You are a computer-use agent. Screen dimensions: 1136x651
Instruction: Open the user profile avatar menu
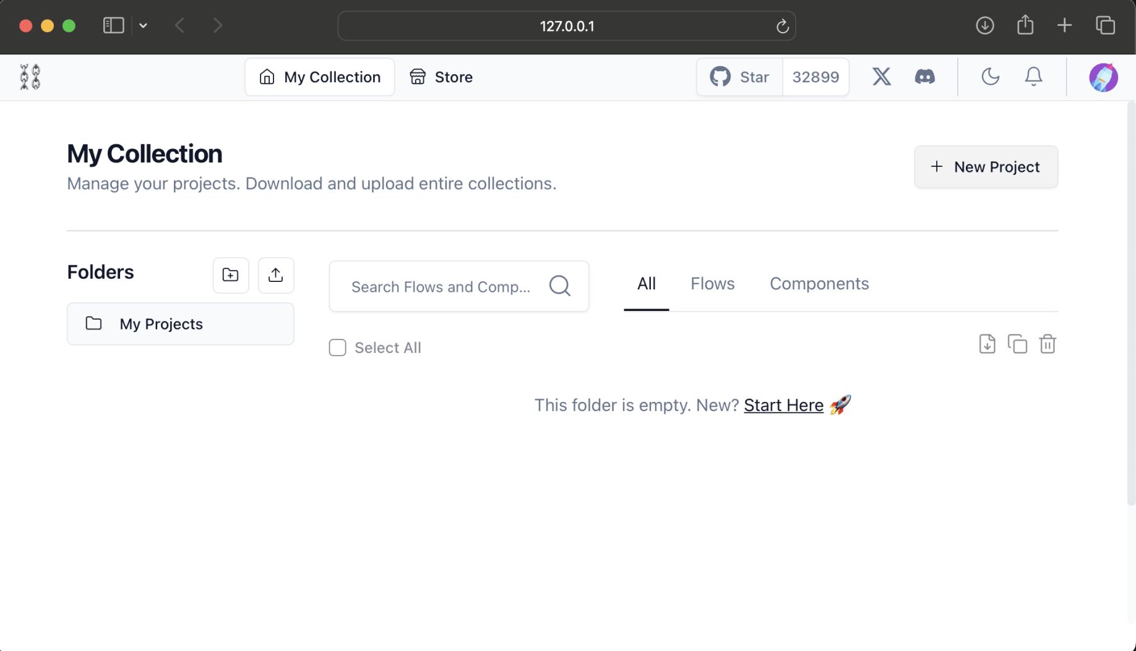pyautogui.click(x=1103, y=77)
